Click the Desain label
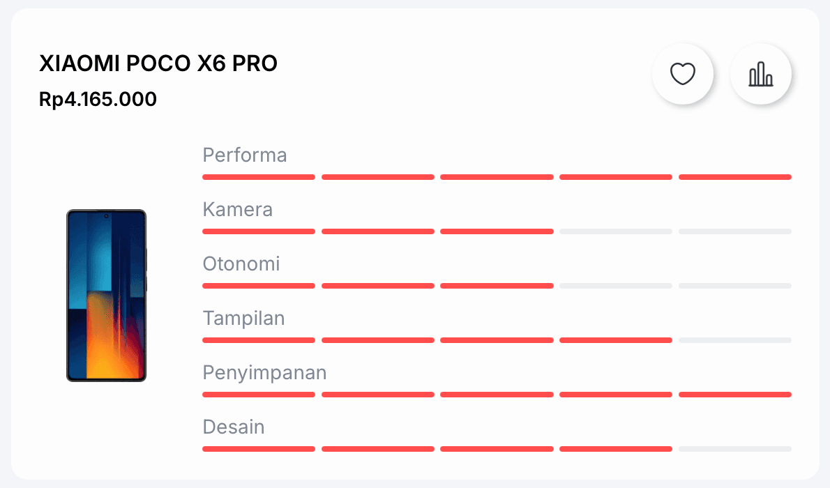This screenshot has width=830, height=488. tap(234, 427)
